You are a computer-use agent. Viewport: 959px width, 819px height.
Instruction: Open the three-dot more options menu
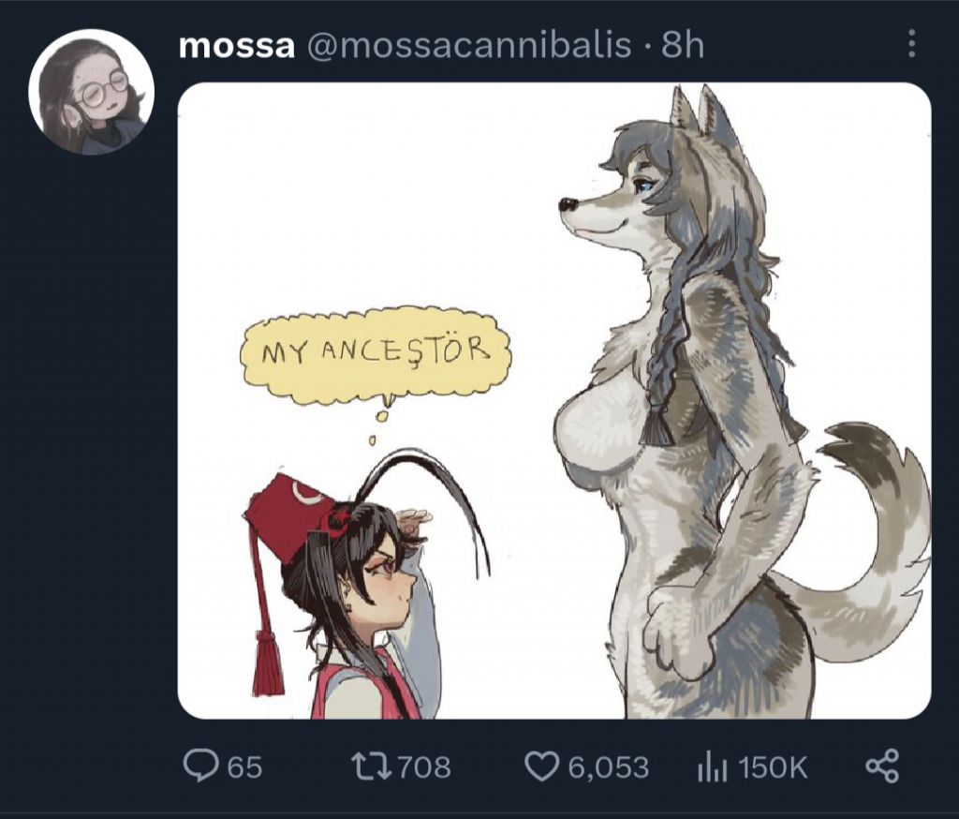tap(911, 44)
